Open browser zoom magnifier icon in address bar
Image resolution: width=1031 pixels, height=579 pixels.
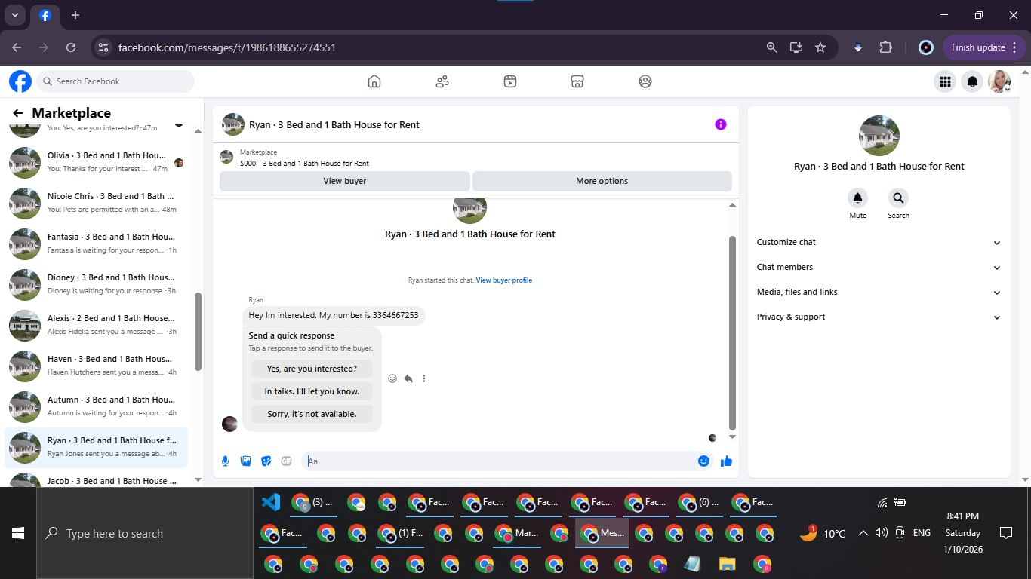[771, 47]
